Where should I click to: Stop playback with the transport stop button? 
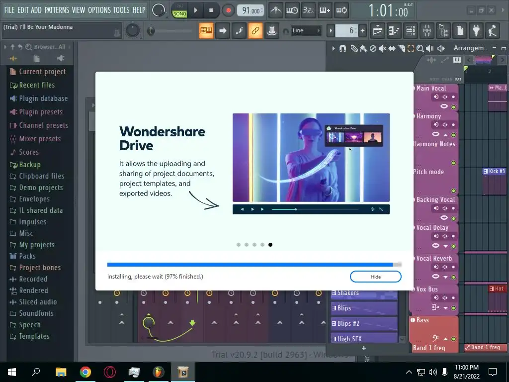[x=211, y=10]
